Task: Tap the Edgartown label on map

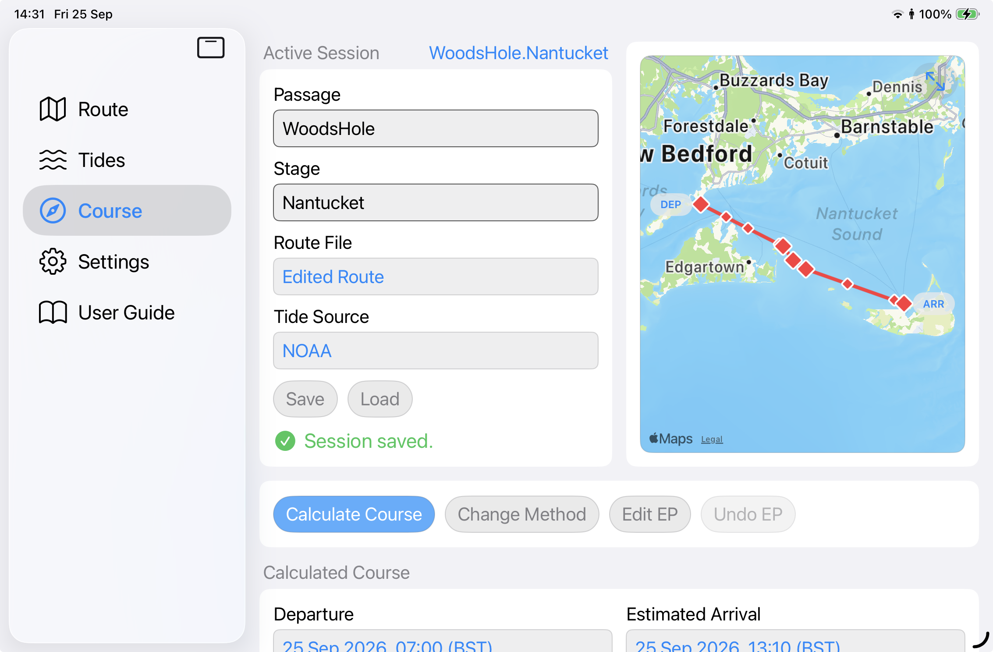Action: coord(705,266)
